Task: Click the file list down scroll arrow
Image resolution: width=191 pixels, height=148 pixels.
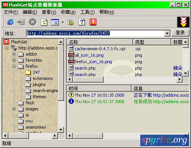Action: (x=185, y=73)
